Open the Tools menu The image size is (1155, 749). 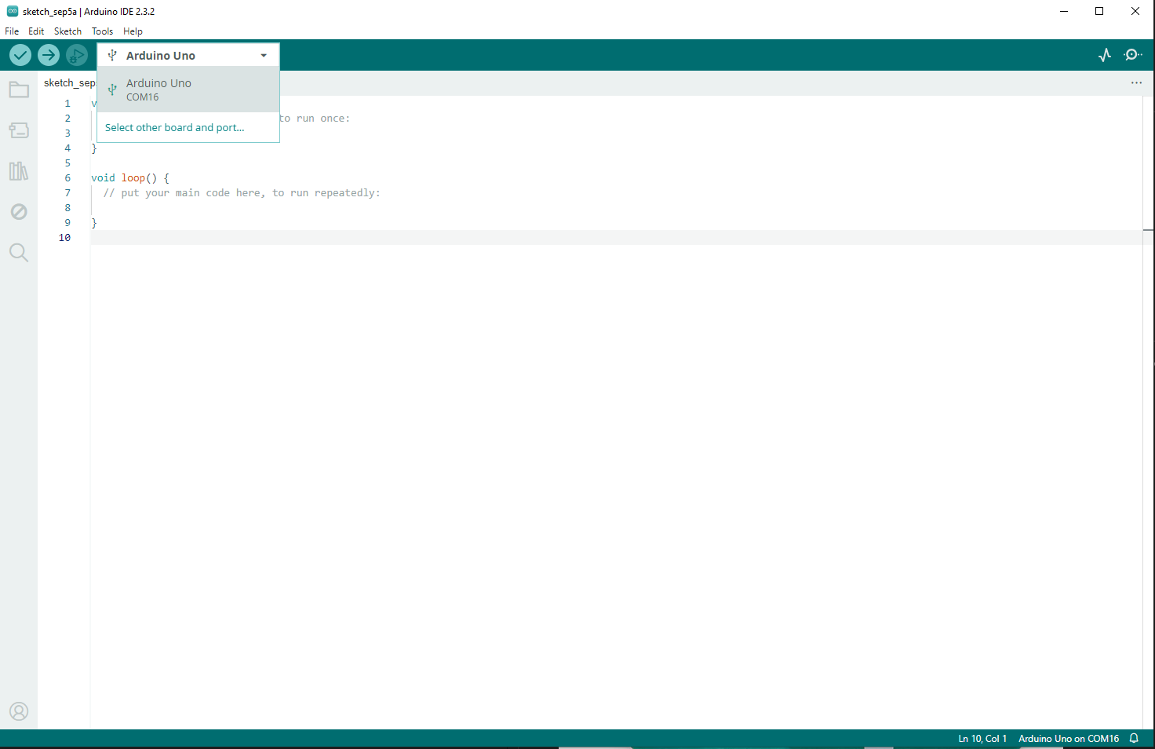click(x=102, y=31)
